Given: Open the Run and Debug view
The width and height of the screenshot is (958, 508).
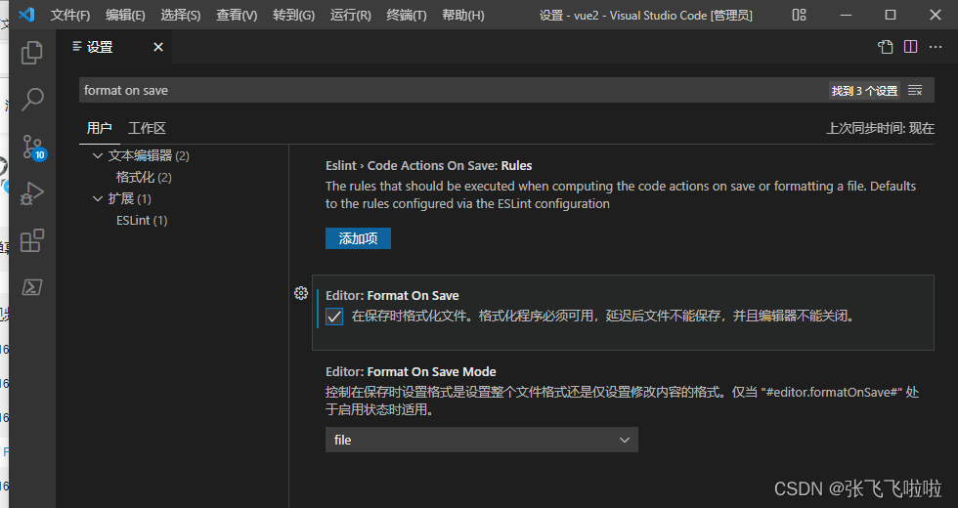Looking at the screenshot, I should click(x=31, y=193).
